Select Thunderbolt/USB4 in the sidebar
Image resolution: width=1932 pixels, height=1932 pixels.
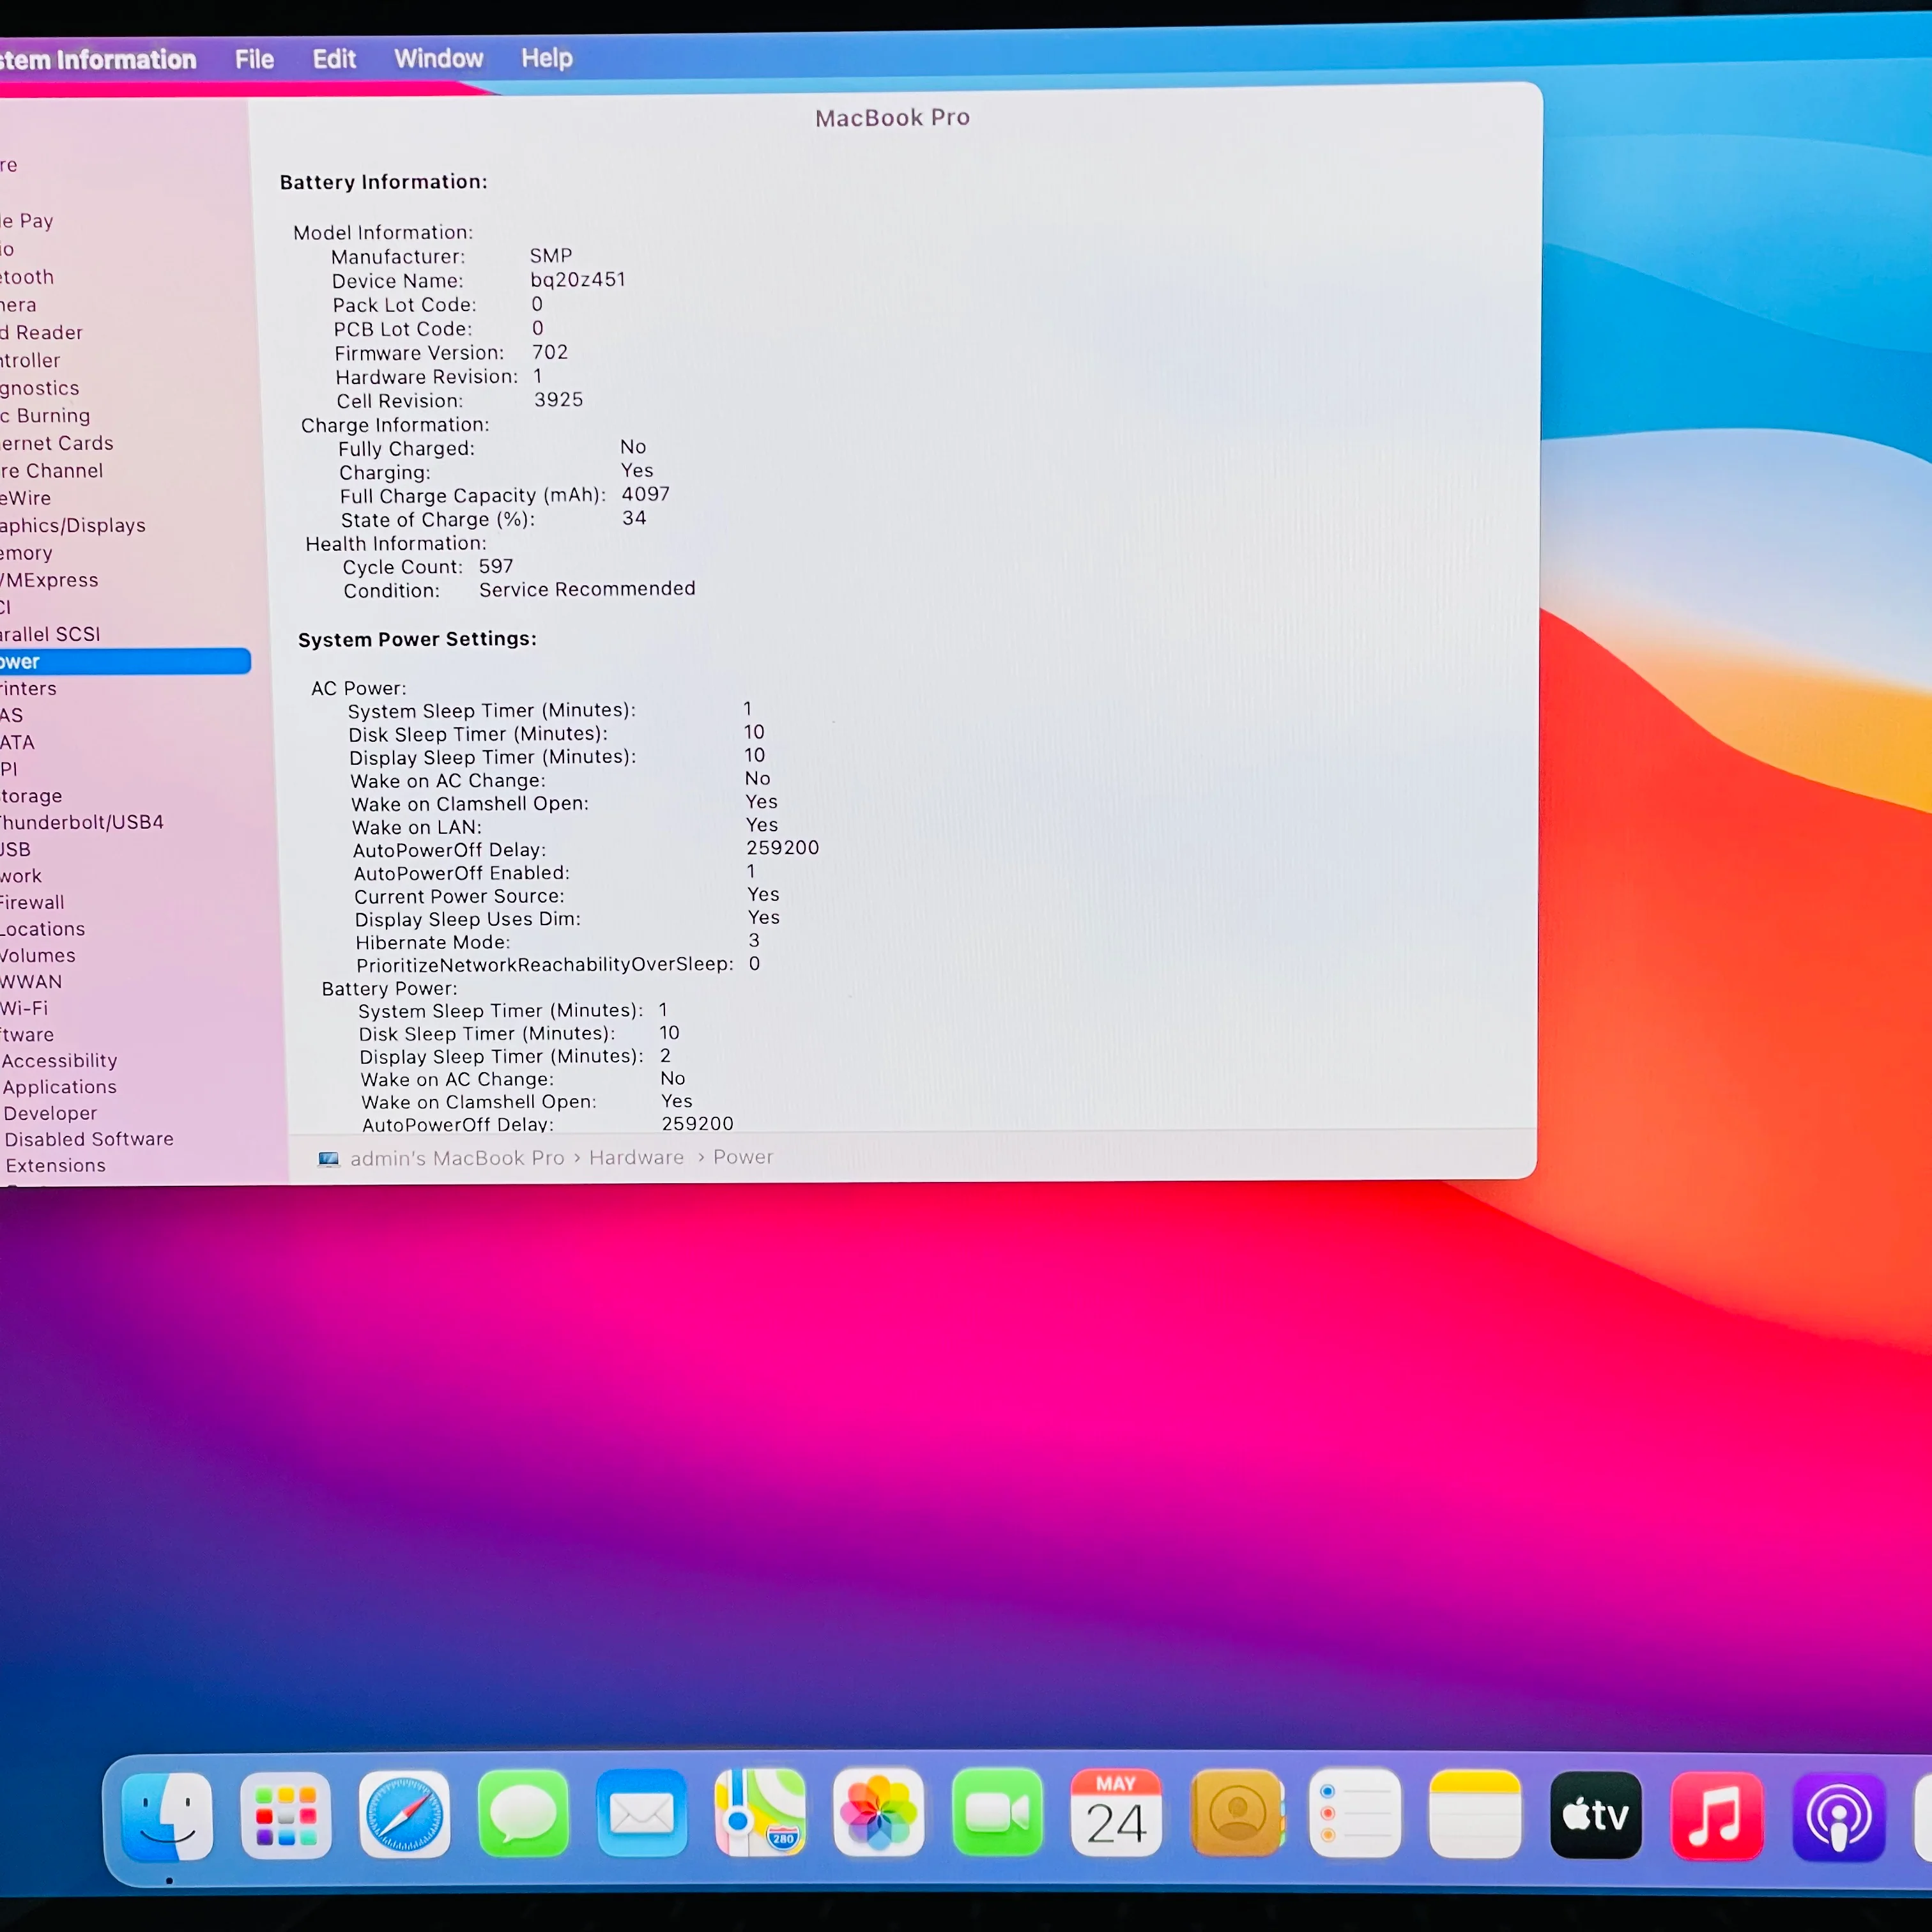tap(82, 822)
